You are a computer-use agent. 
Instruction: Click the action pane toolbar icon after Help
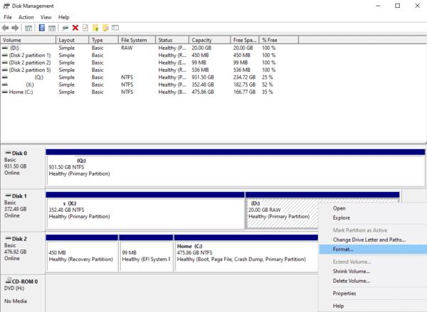(52, 28)
